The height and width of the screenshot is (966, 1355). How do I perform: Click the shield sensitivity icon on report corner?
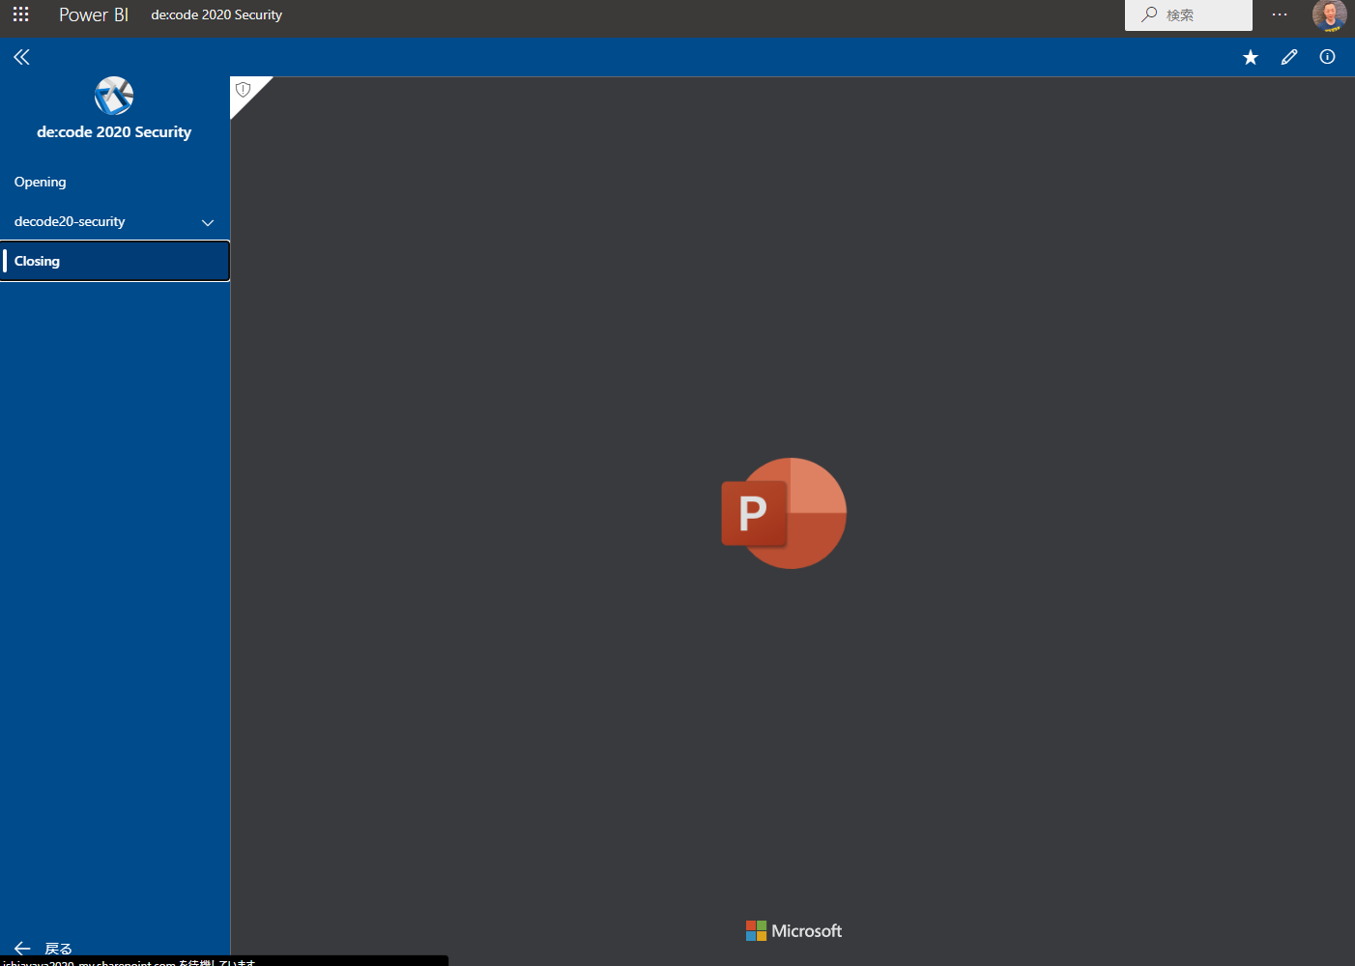(244, 90)
